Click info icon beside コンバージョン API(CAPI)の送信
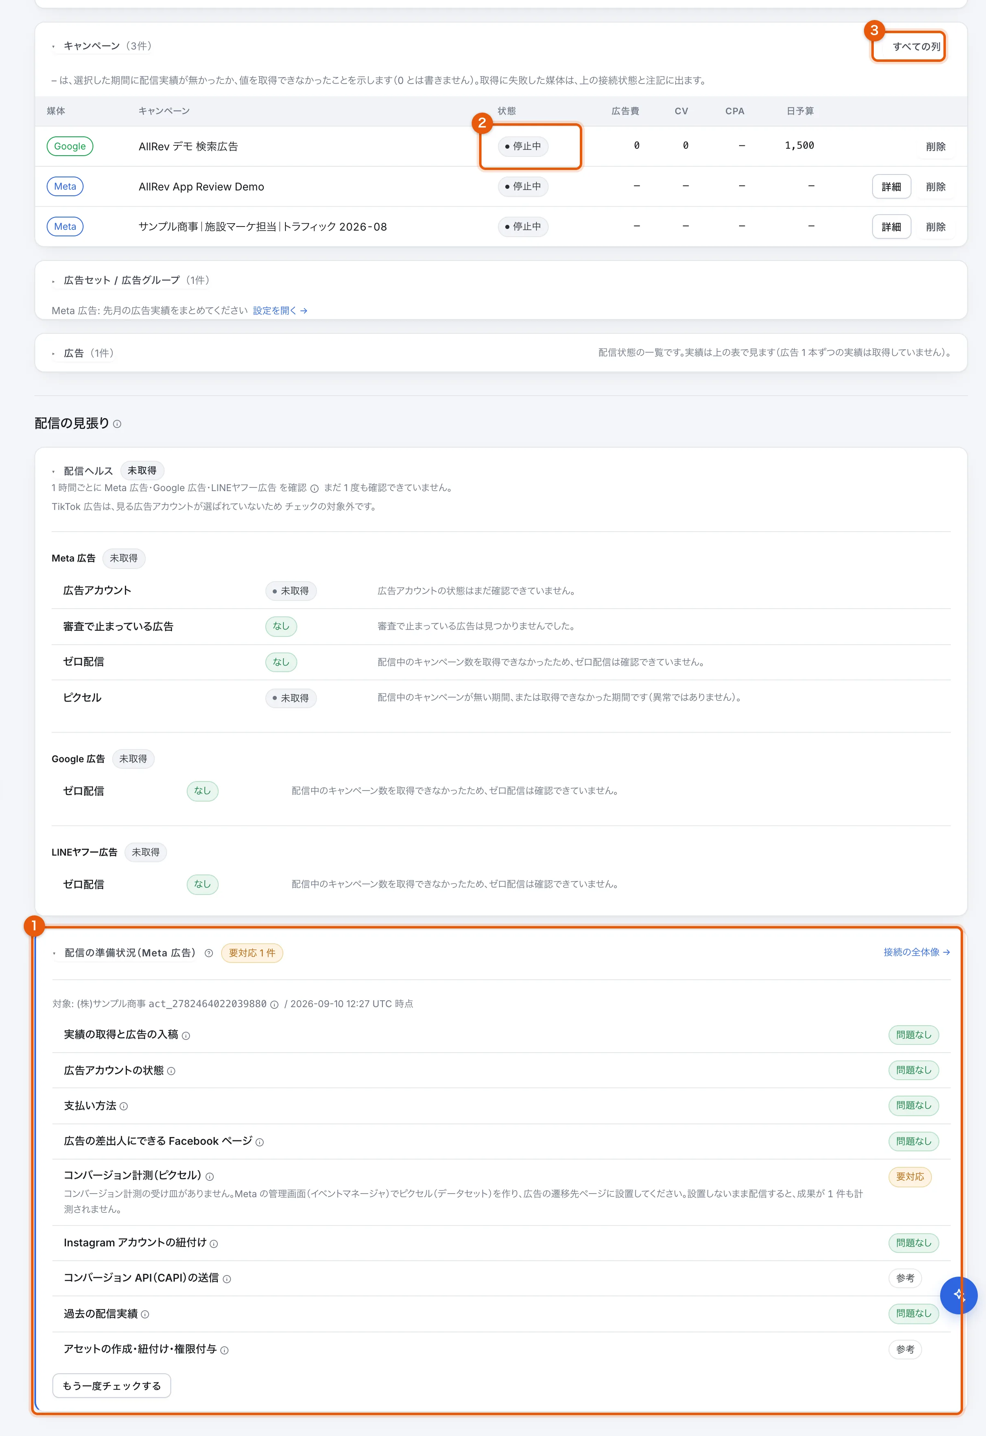 227,1278
